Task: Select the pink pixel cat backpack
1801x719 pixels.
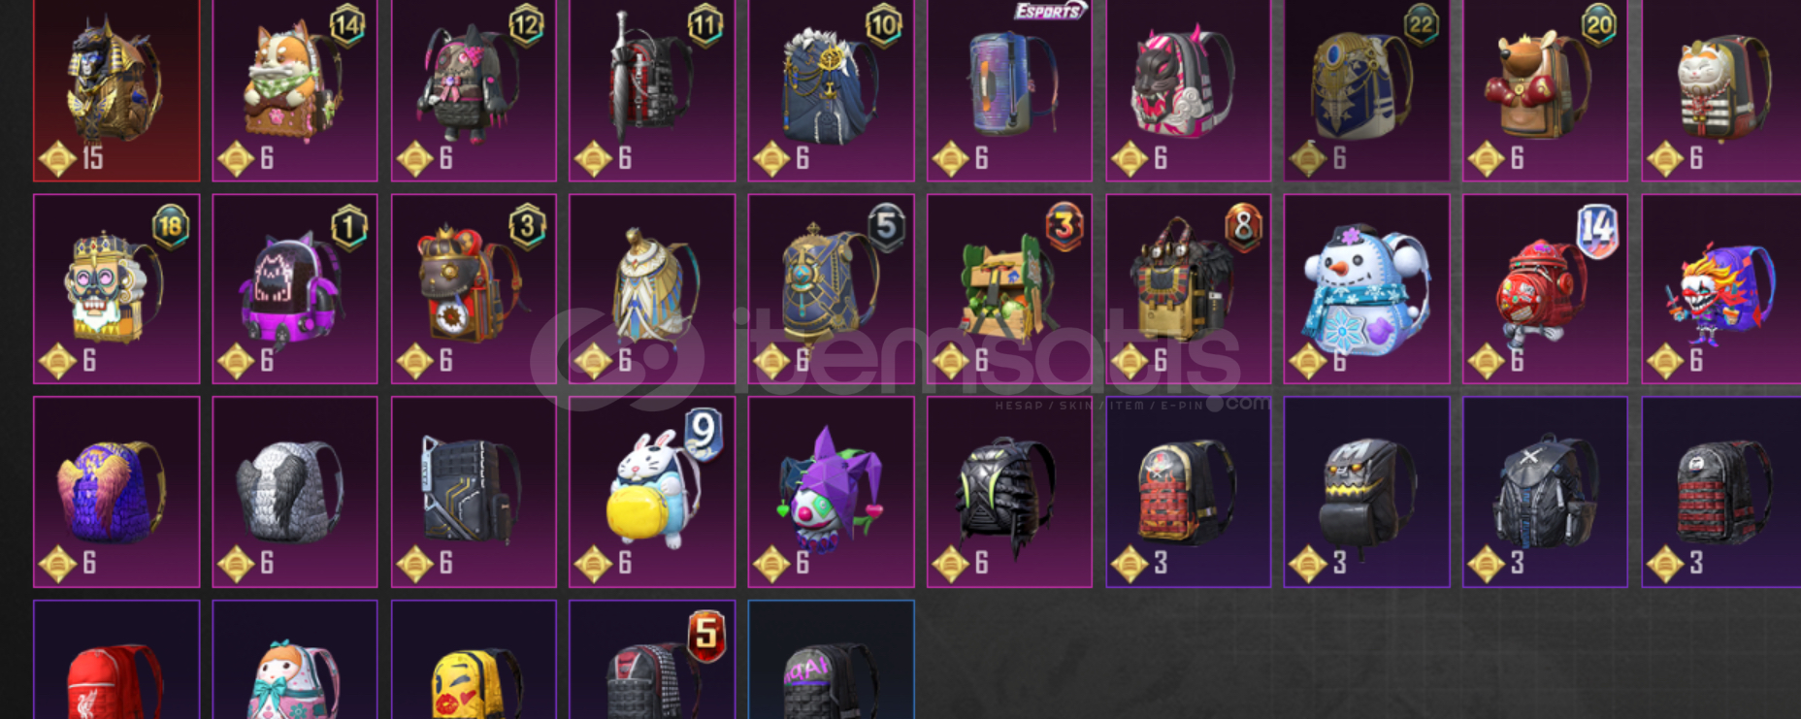Action: (x=295, y=289)
